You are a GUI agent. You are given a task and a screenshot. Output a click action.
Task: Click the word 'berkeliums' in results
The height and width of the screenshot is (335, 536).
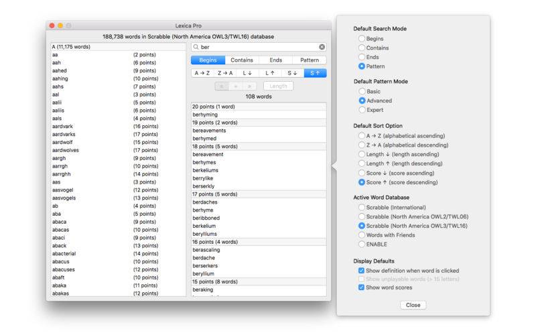click(x=205, y=170)
